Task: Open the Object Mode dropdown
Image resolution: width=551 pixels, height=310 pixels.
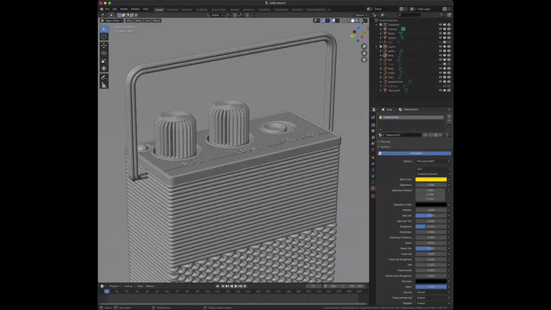Action: [112, 21]
